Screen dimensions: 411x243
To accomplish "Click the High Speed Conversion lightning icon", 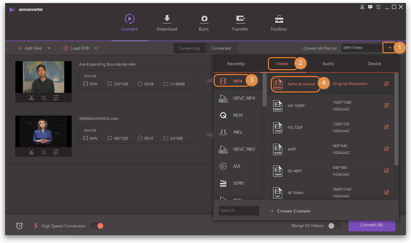I will click(36, 226).
